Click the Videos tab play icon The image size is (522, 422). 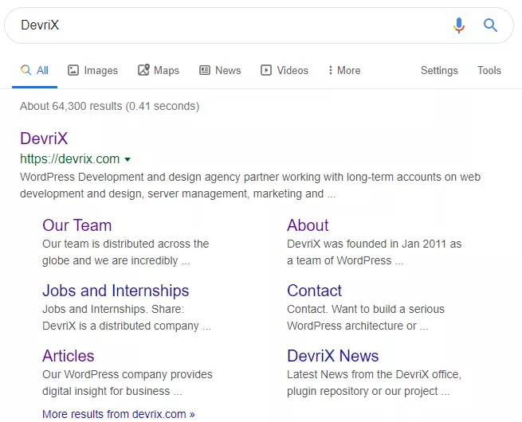coord(266,70)
